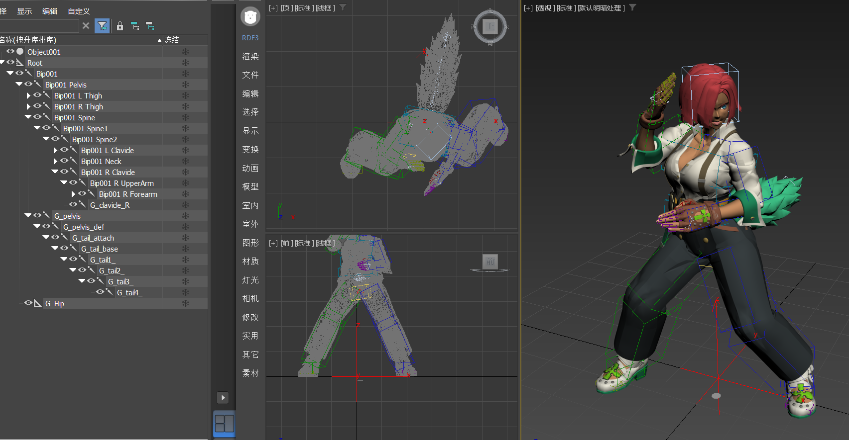
Task: Toggle visibility of G_clavicle_R
Action: click(73, 204)
